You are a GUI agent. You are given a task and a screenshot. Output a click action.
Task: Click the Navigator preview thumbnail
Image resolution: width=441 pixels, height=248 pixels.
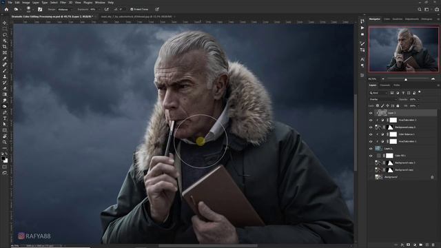pyautogui.click(x=404, y=49)
